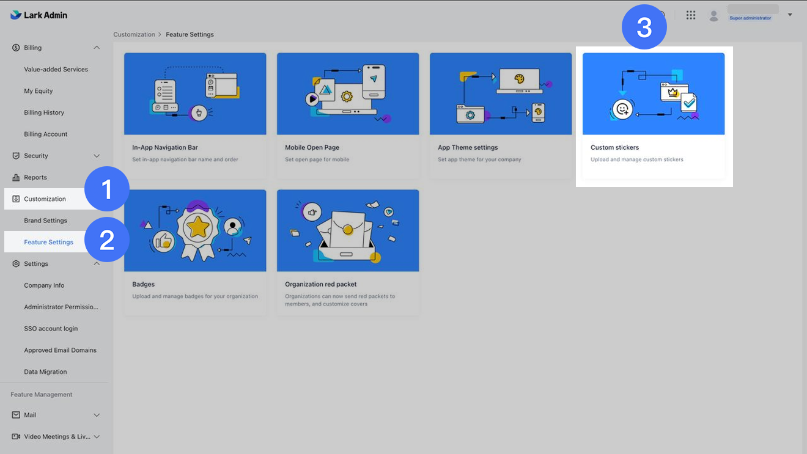
Task: Open the Badges thumbnail image
Action: (194, 230)
